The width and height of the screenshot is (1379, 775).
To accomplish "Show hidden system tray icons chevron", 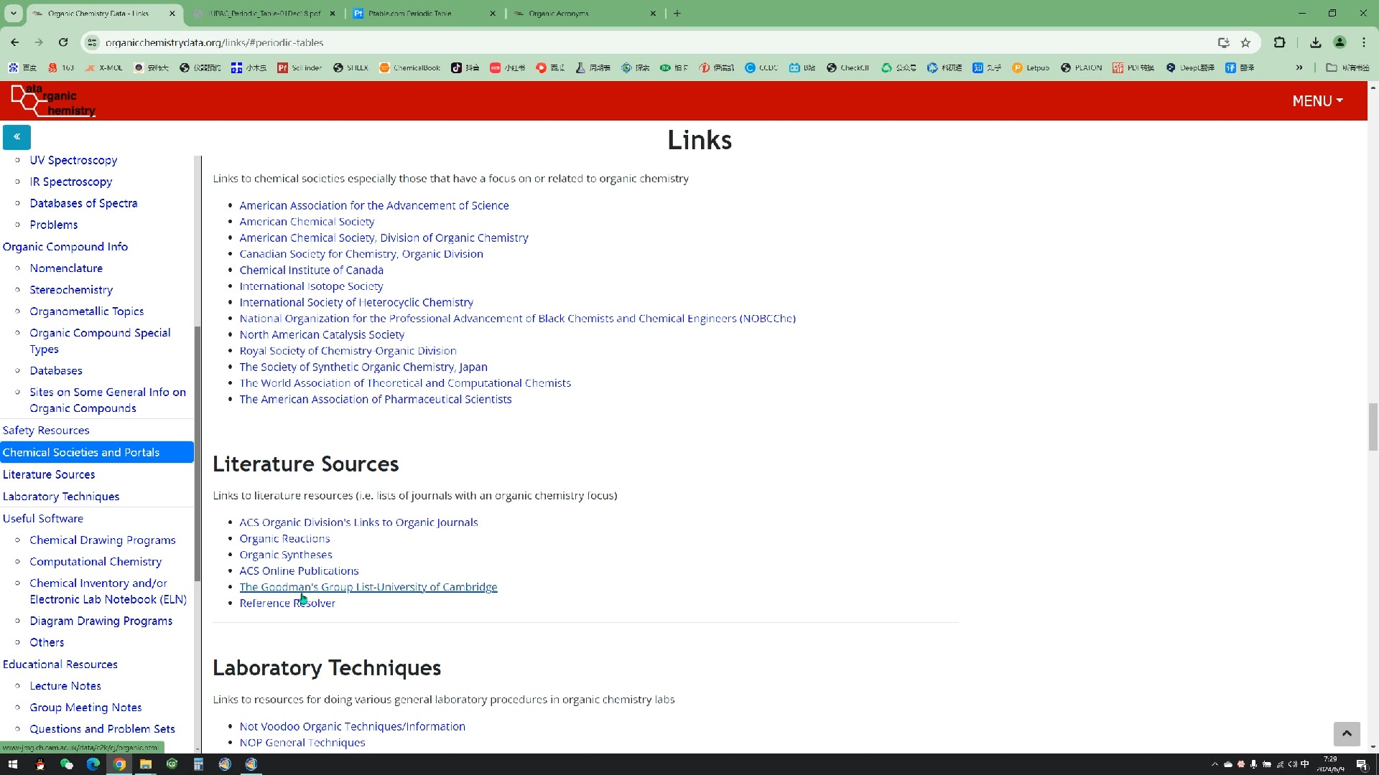I will [1215, 764].
